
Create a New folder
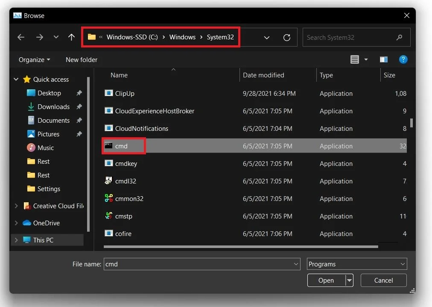point(82,59)
